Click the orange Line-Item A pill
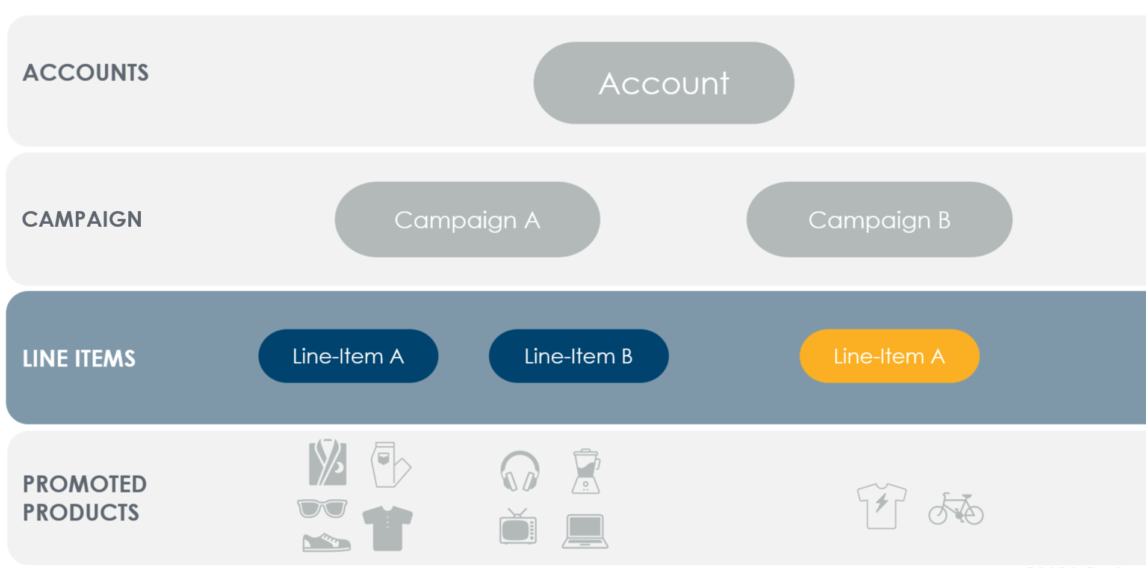Screen dimensions: 1146x569 coord(890,356)
